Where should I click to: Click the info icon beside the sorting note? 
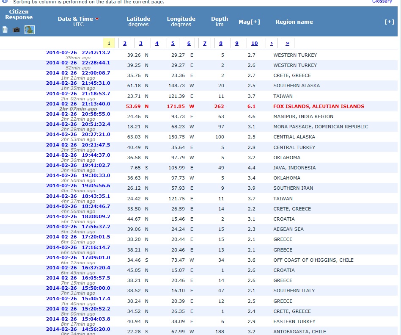5,1
